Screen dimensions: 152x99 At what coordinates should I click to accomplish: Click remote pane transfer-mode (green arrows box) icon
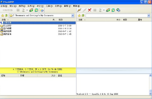(108, 10)
